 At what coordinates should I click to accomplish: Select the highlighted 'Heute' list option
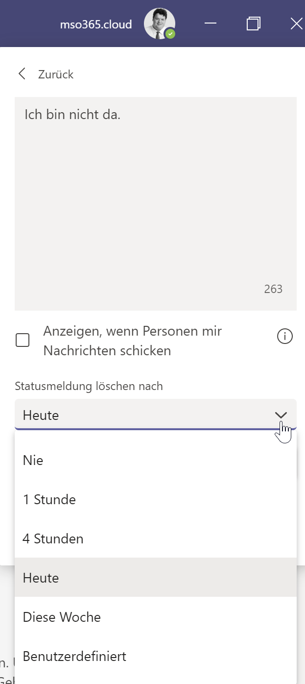(x=41, y=578)
